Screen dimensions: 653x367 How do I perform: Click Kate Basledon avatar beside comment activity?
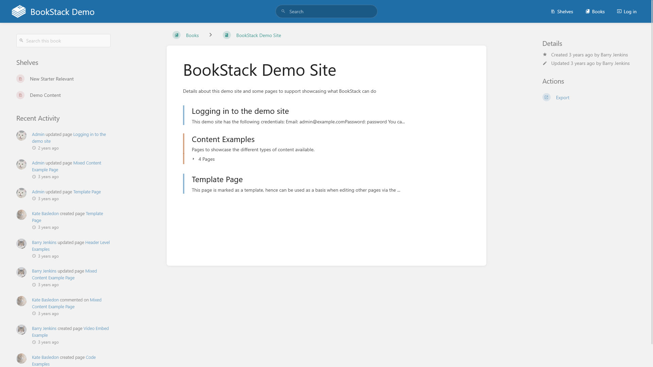point(21,301)
